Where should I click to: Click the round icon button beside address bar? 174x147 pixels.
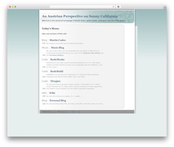click(118, 7)
